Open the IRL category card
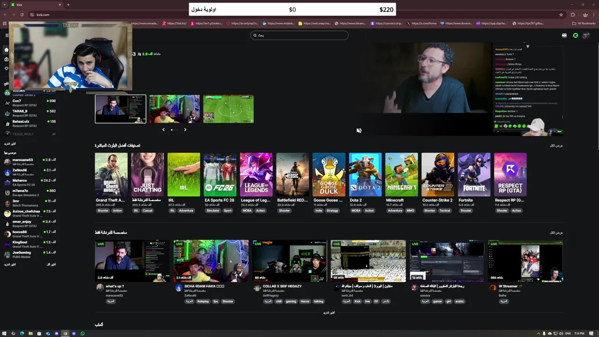This screenshot has width=599, height=337. [183, 175]
